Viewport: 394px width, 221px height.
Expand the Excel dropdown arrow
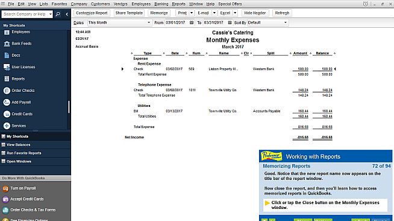pyautogui.click(x=235, y=13)
